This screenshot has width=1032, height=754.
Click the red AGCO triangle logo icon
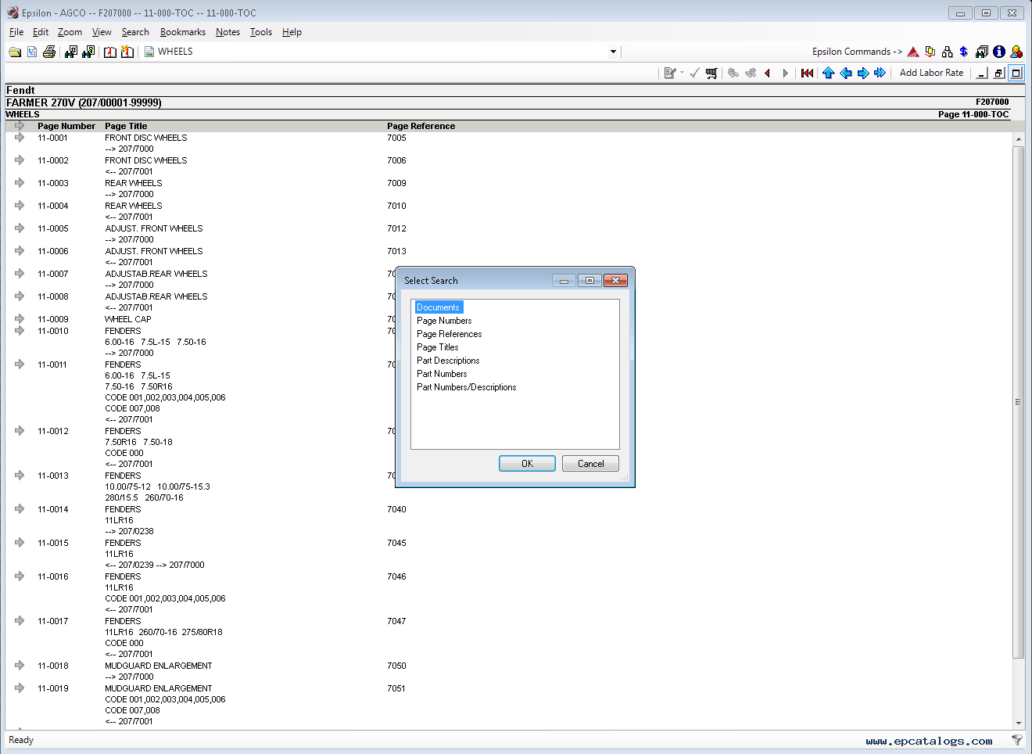(913, 52)
